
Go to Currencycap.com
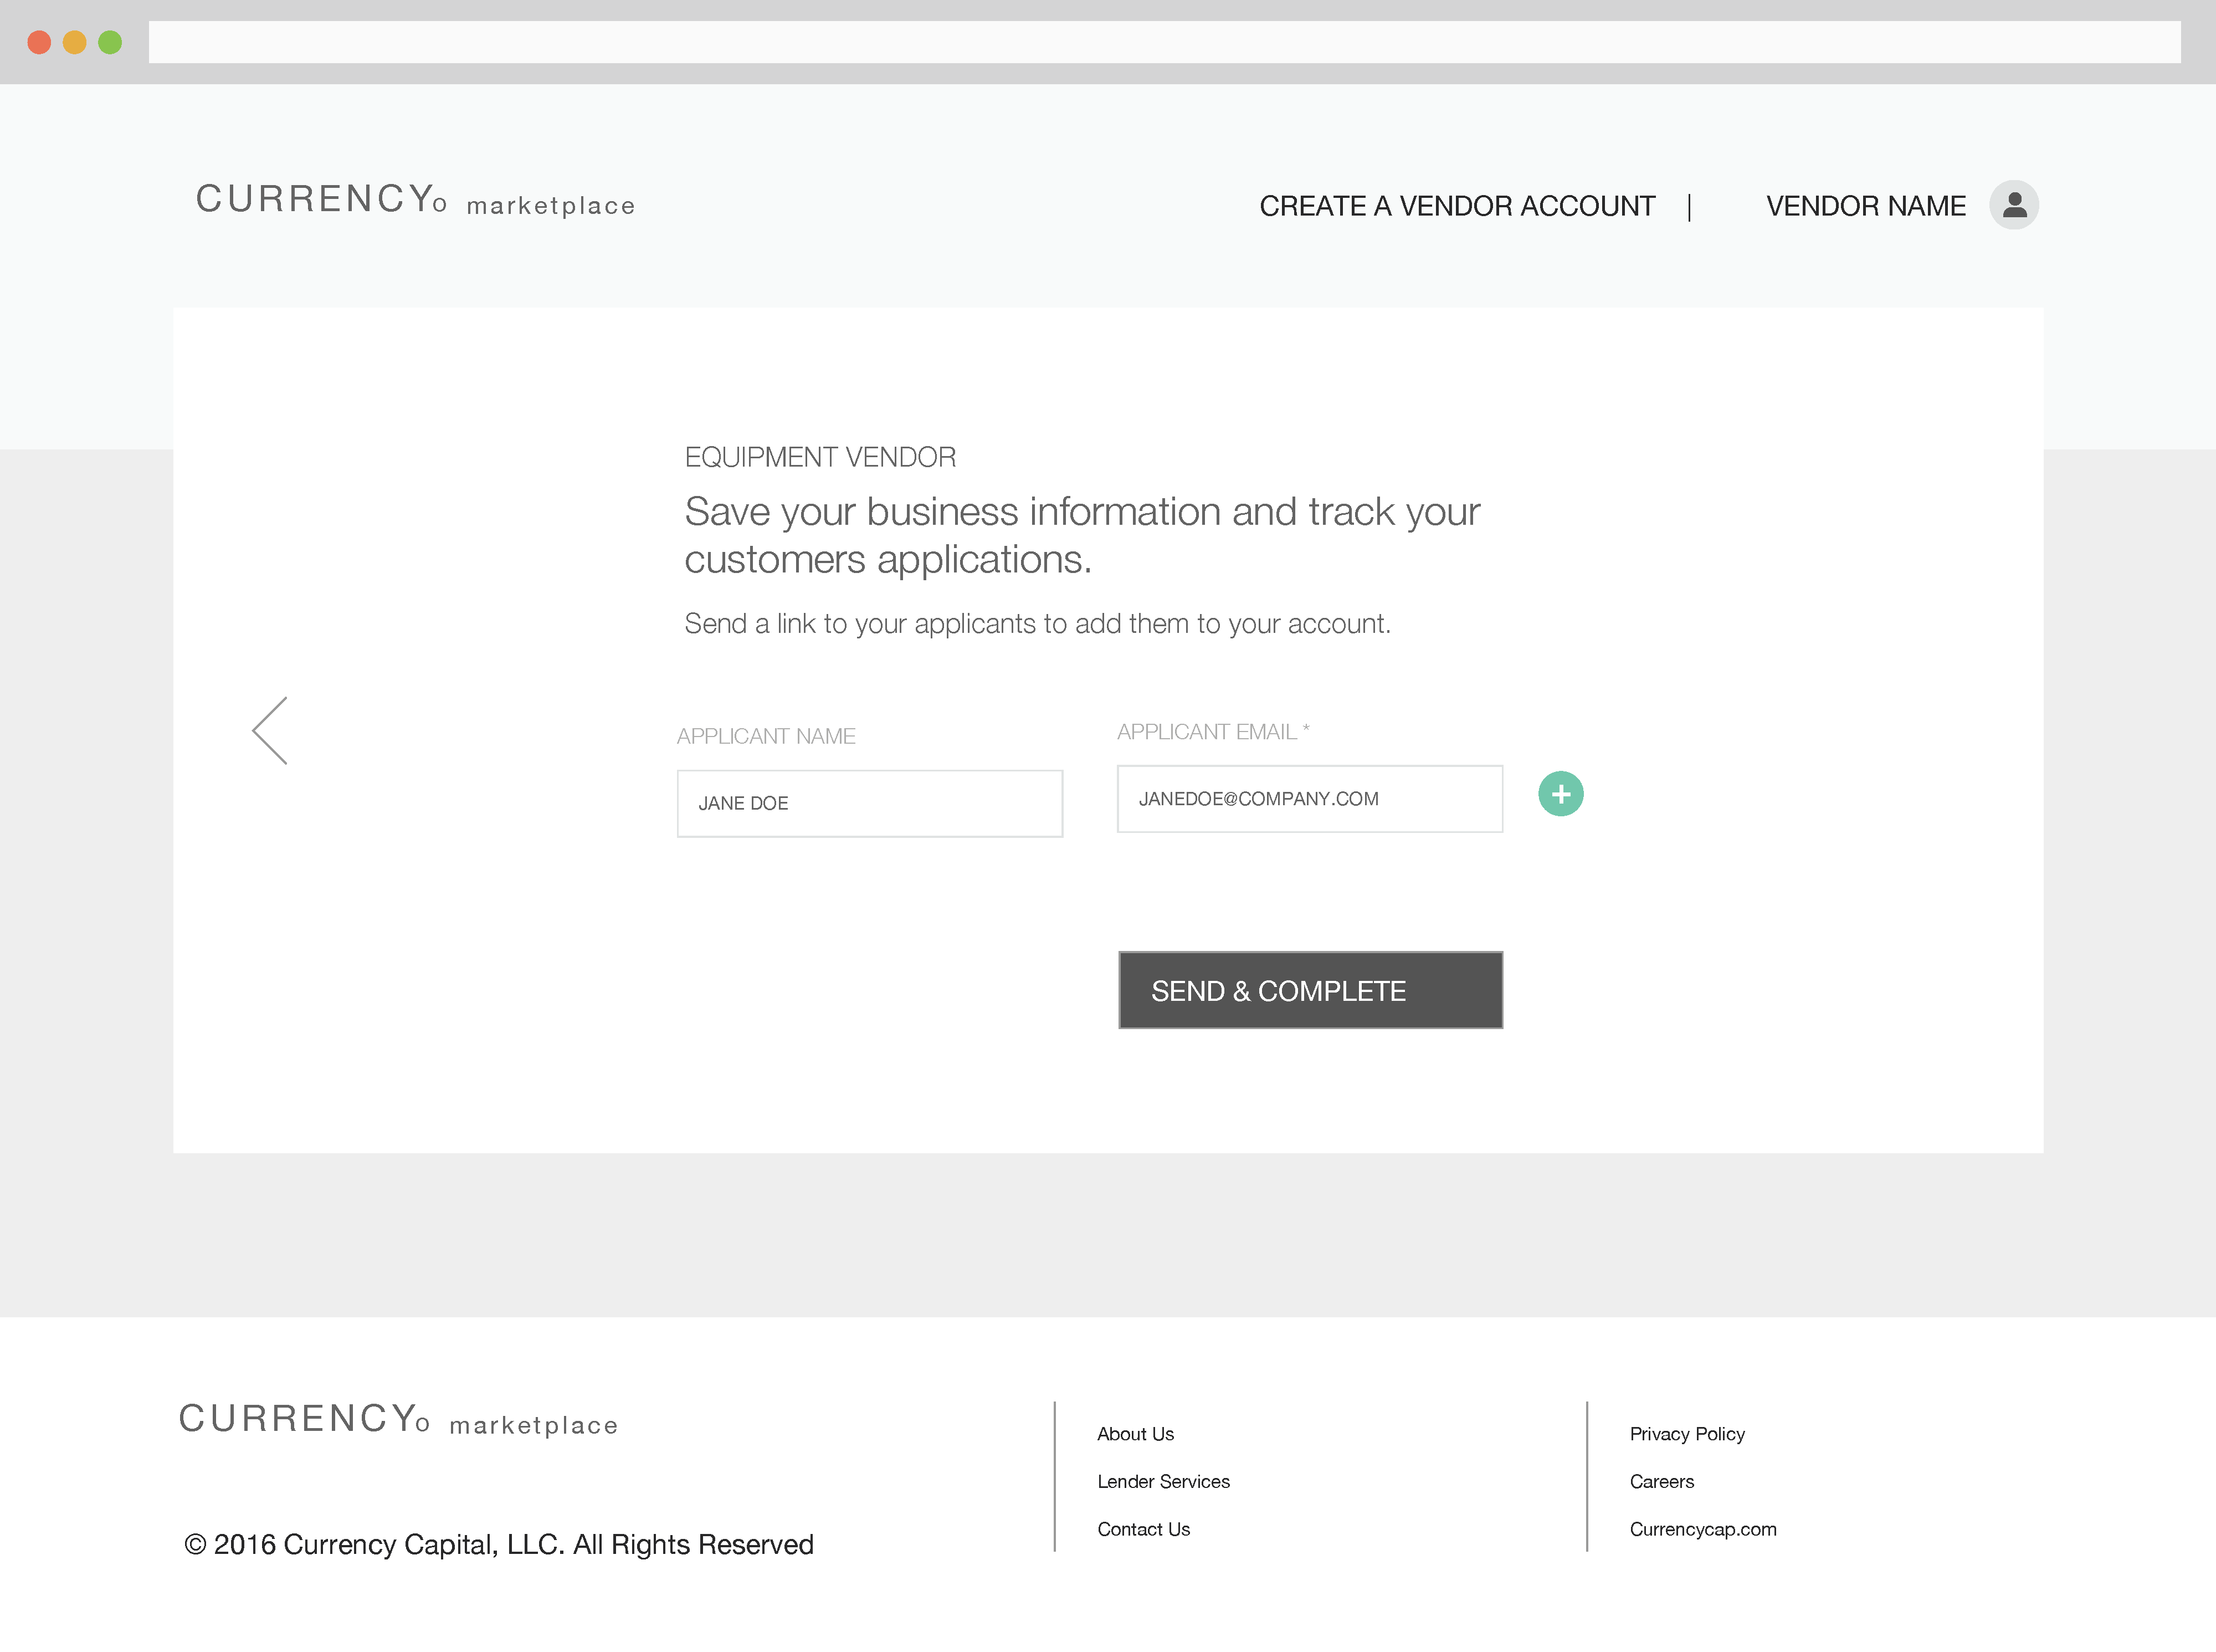1703,1528
